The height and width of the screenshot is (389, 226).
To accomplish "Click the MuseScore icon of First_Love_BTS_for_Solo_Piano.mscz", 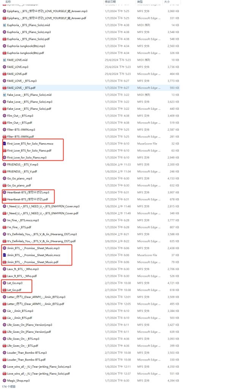I will click(x=5, y=144).
